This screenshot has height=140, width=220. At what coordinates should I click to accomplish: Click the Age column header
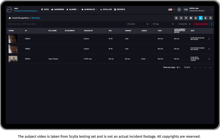110,30
